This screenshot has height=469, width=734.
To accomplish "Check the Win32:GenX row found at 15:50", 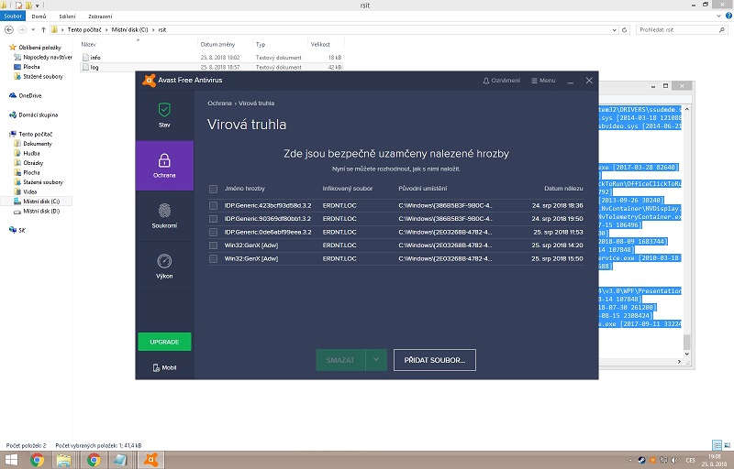I will click(x=214, y=259).
